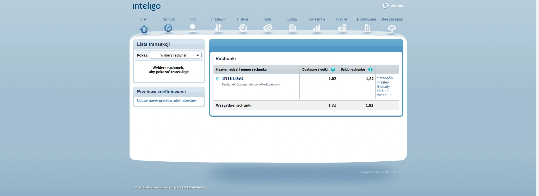
Task: Click the Przelewy zdefiniowane panel title
Action: pyautogui.click(x=161, y=92)
